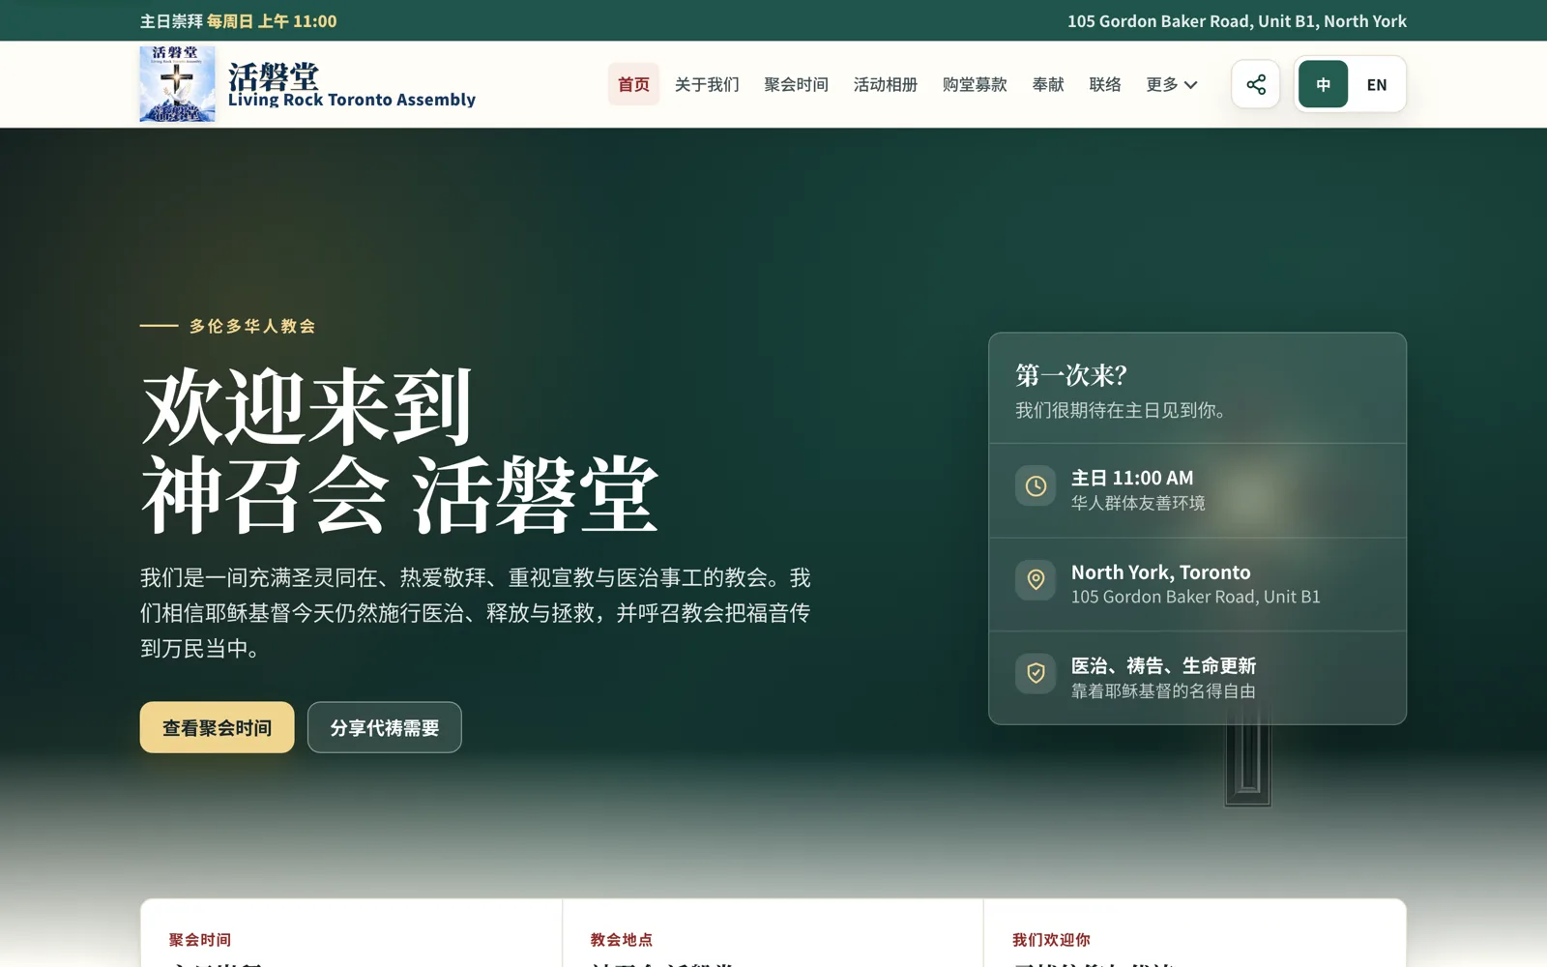
Task: Click the 教会地点 card label
Action: [622, 939]
